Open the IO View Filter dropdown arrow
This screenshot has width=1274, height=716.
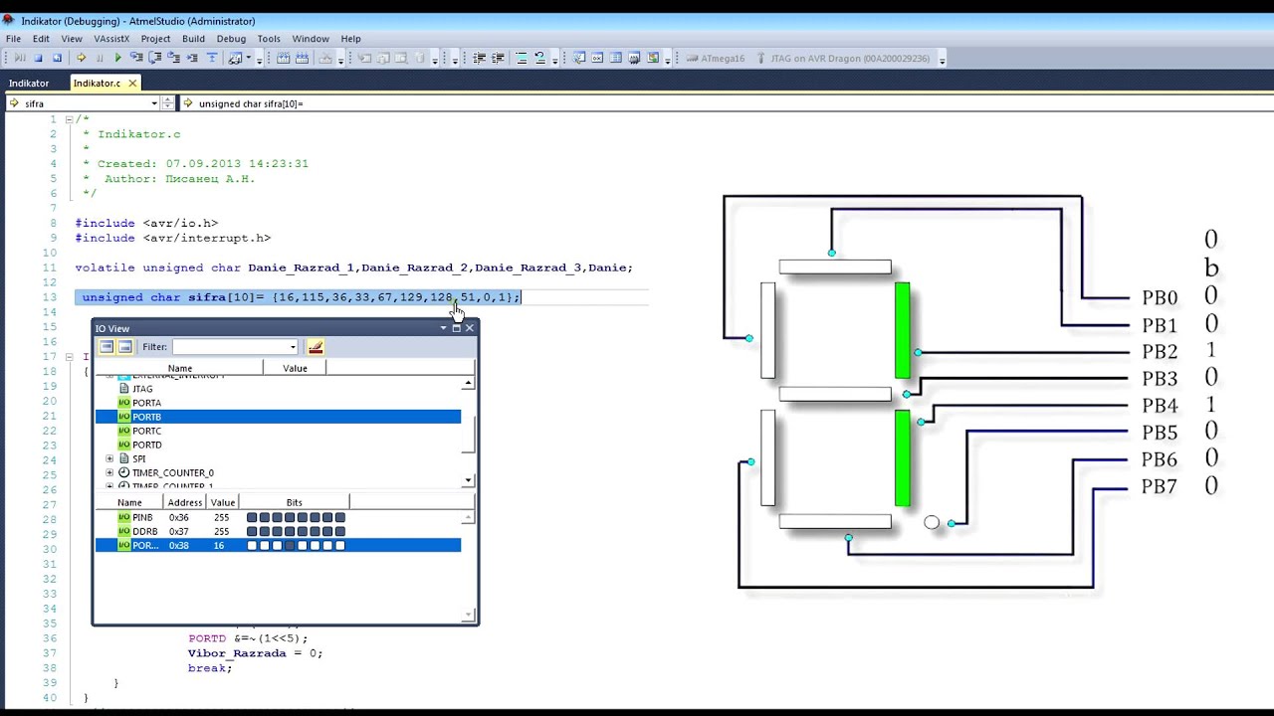coord(293,347)
